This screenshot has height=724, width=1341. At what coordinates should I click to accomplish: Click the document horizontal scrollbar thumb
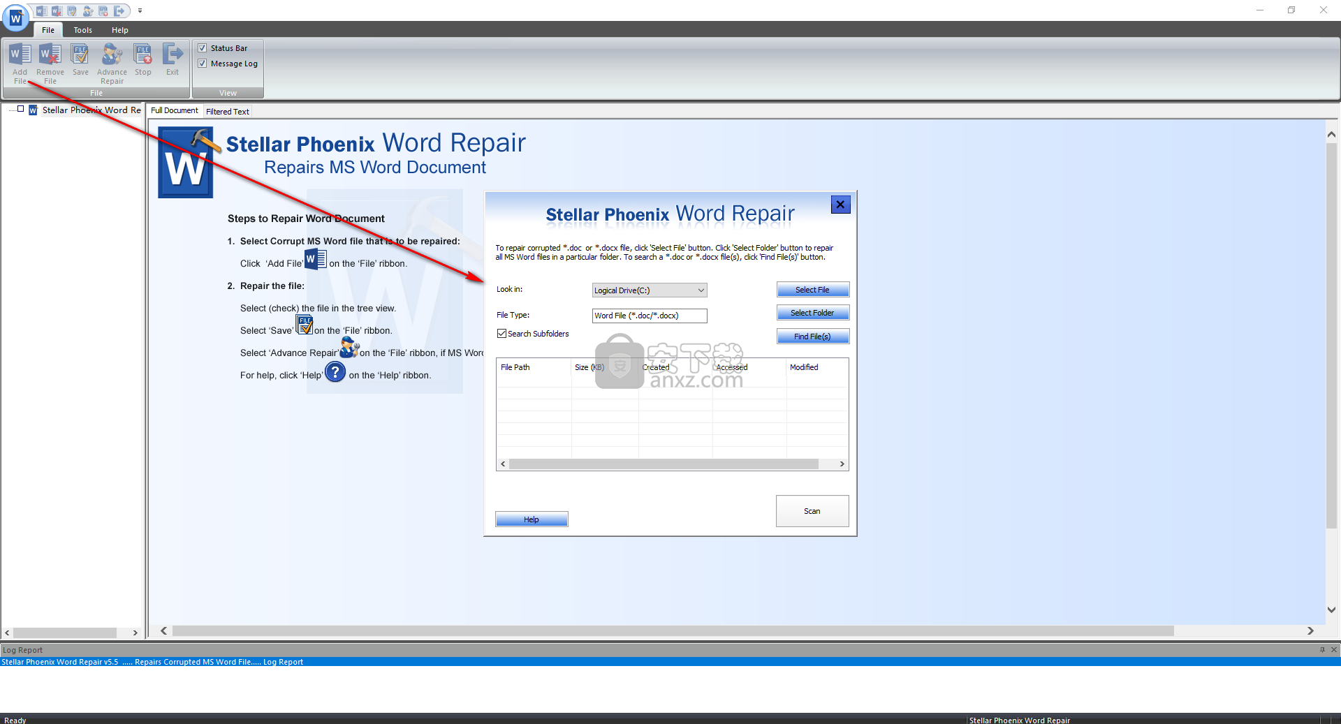[673, 630]
